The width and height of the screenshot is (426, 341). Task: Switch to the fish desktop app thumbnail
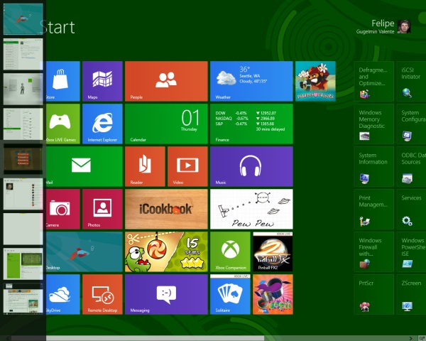pyautogui.click(x=23, y=19)
